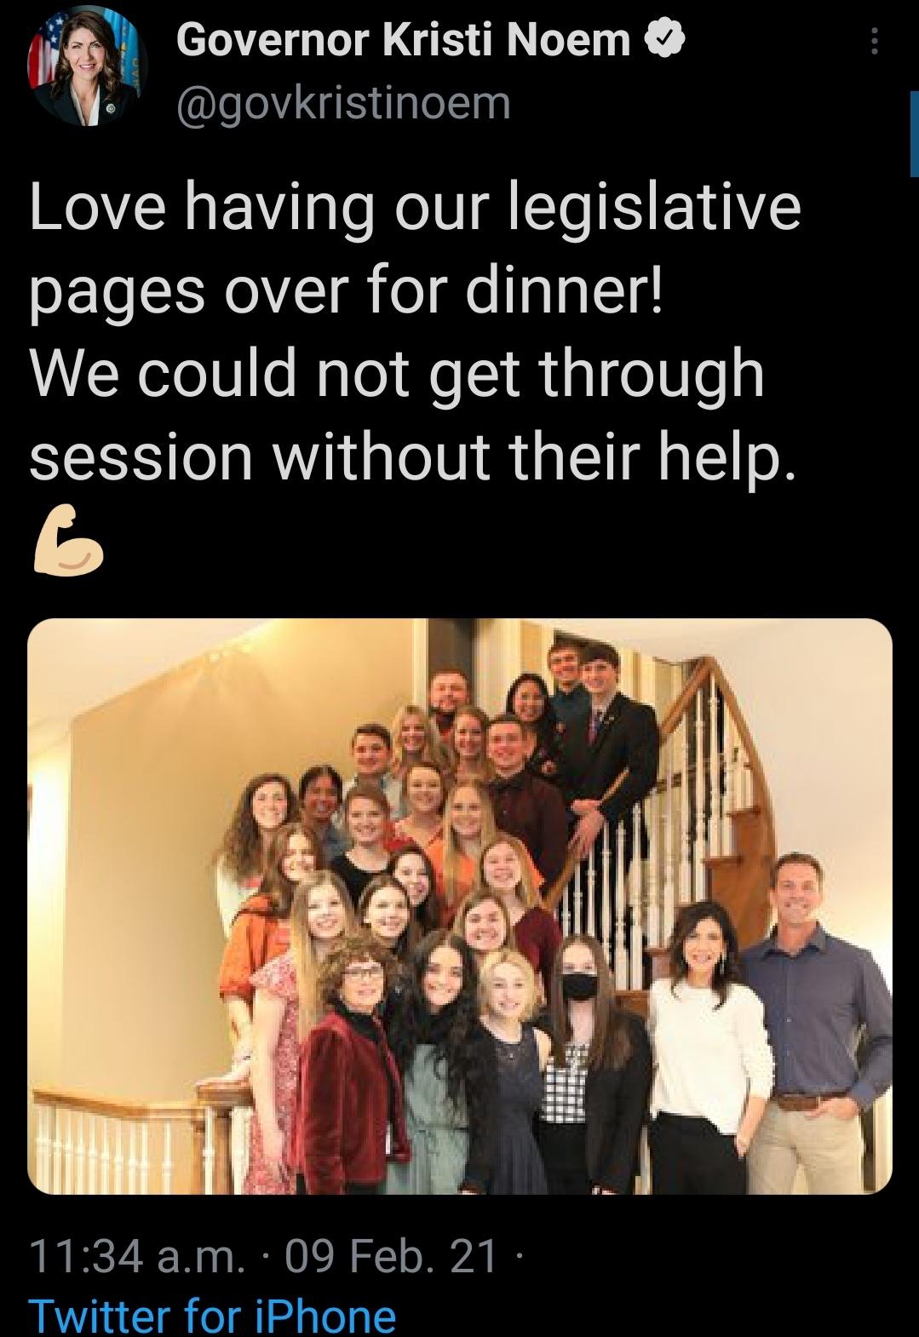Open the attached group photo

pos(460,906)
